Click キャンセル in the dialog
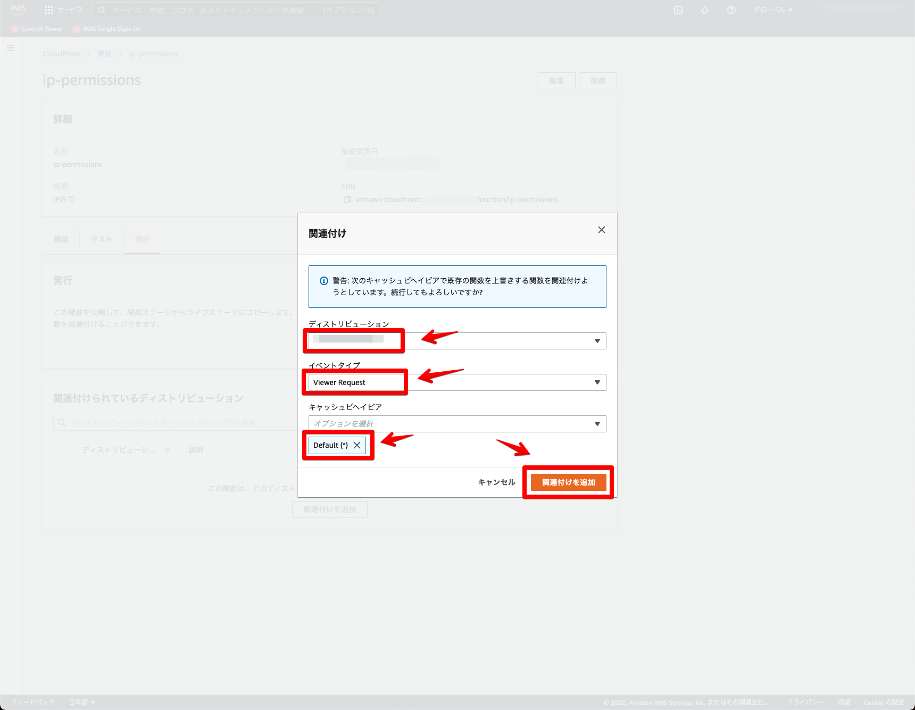This screenshot has width=915, height=710. 496,482
